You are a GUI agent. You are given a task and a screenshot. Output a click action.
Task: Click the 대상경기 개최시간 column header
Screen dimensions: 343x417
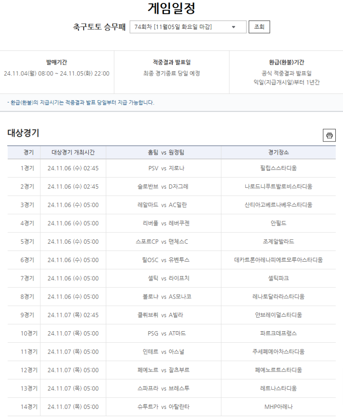pos(73,152)
